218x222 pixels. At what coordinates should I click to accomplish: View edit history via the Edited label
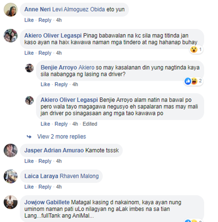coord(90,124)
